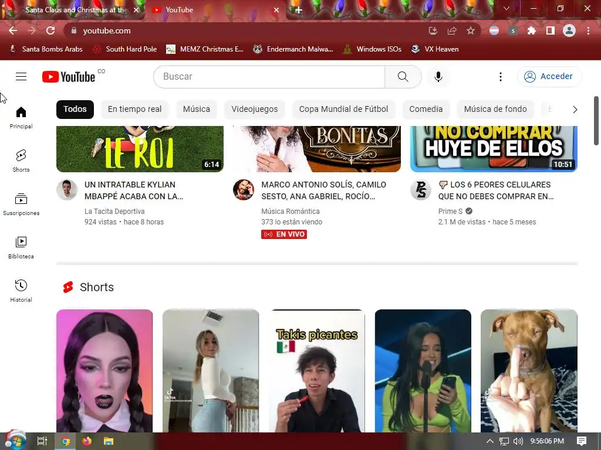Open the HUYE DE ELLOS video thumbnail
This screenshot has width=601, height=450.
(x=494, y=149)
